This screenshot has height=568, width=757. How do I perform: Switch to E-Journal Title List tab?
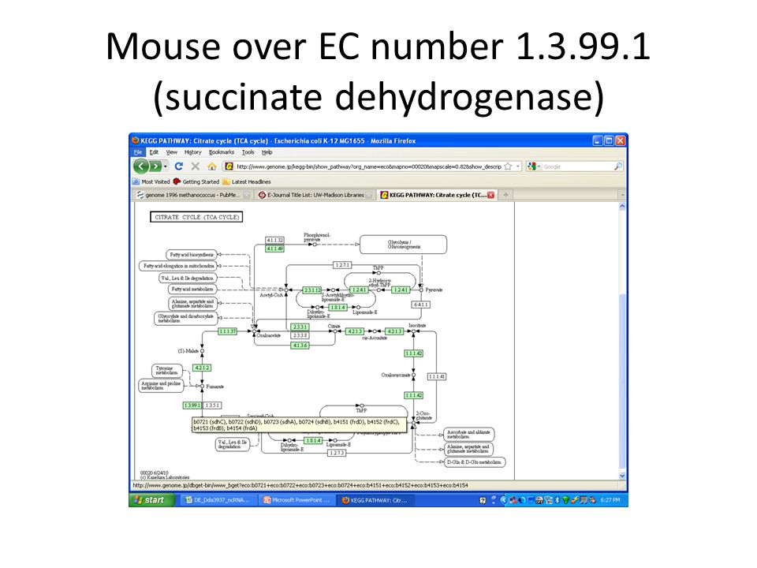click(315, 195)
